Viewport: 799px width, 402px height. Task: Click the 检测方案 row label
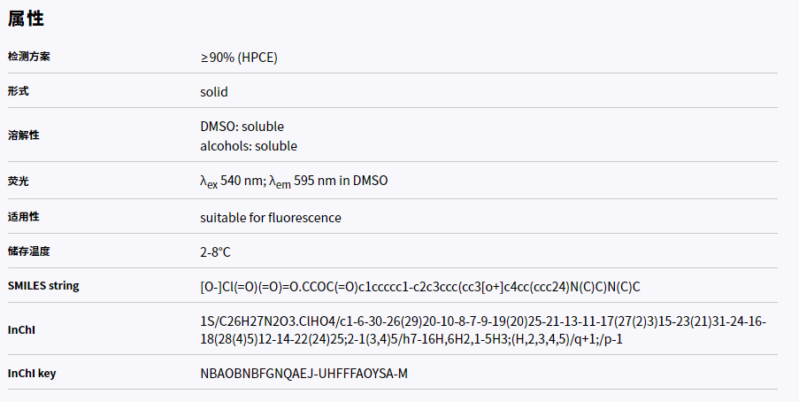coord(29,57)
